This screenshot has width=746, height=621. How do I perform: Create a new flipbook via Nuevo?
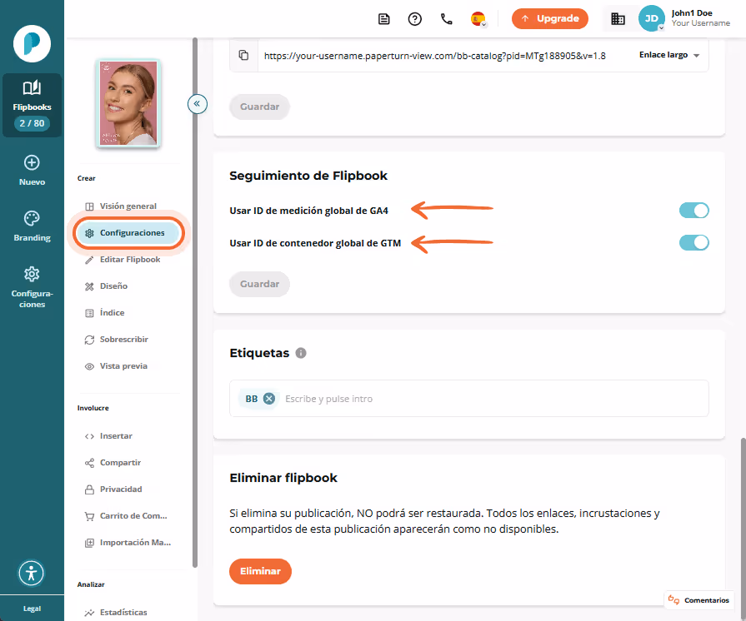[x=32, y=170]
